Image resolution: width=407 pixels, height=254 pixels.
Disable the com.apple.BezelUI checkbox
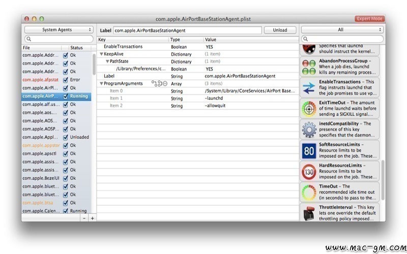click(66, 178)
